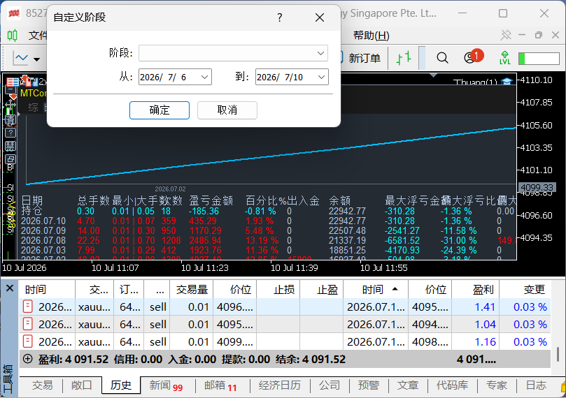
Task: Click the 取消 cancel button
Action: 227,110
